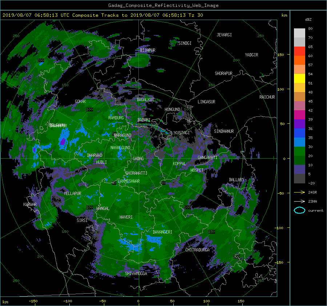327x306 pixels.
Task: Click the 23MN legend label
Action: (x=312, y=201)
